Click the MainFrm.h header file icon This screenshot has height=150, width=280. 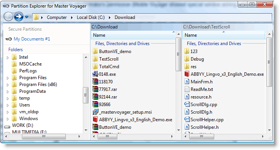tap(187, 81)
